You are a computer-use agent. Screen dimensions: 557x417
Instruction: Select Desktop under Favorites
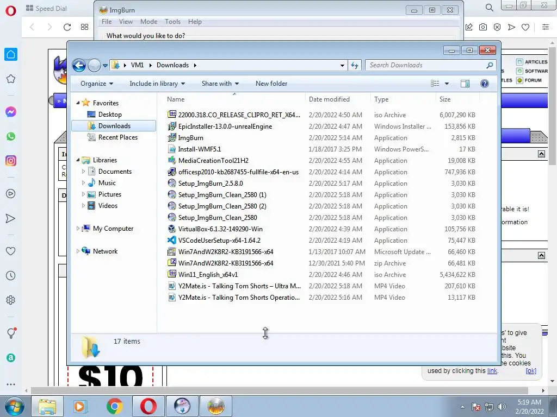click(x=110, y=115)
